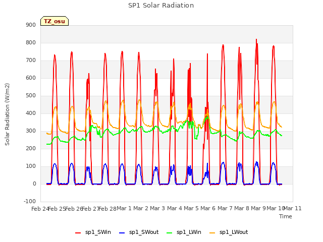This screenshot has width=323, height=242.
Task: Click the Mar 11 x-axis label
Action: [293, 208]
